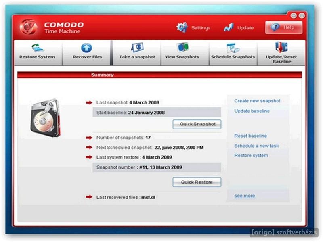Viewport: 323px width, 242px height.
Task: Click the Restore System icon
Action: coord(38,48)
